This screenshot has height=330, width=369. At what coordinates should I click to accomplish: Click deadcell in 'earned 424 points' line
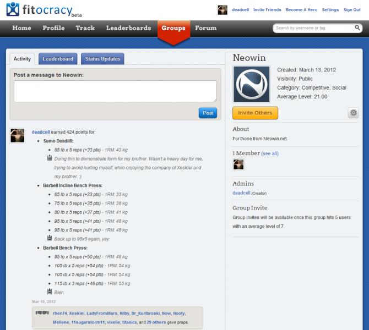41,132
